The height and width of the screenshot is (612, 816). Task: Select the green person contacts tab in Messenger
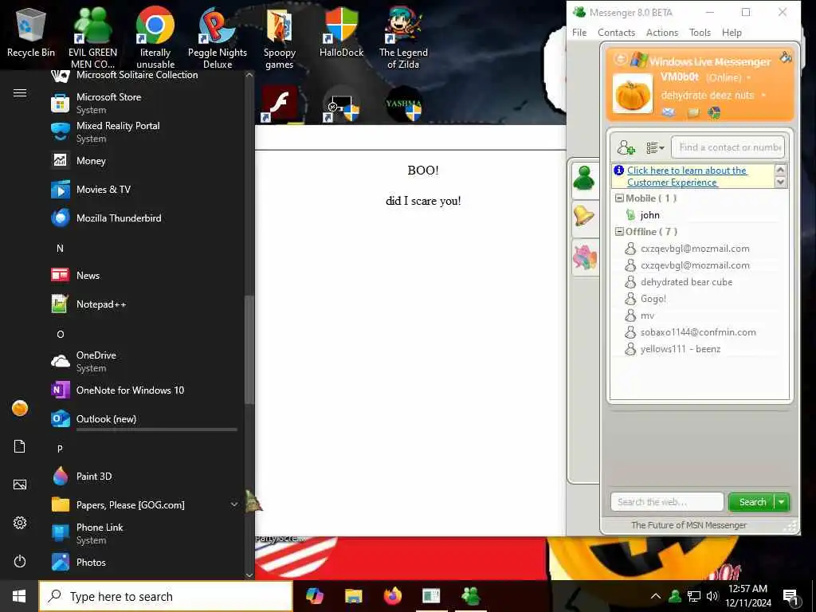[x=584, y=179]
